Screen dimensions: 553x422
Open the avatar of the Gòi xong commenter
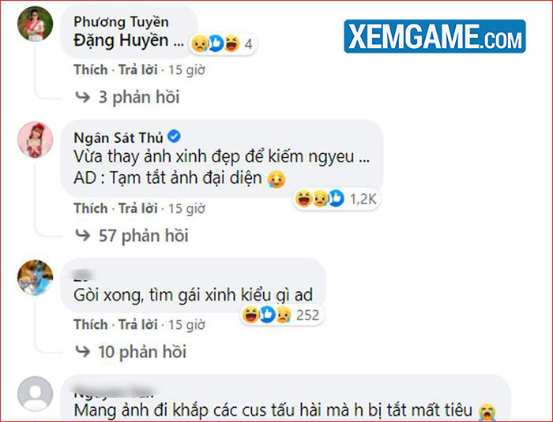[x=36, y=278]
